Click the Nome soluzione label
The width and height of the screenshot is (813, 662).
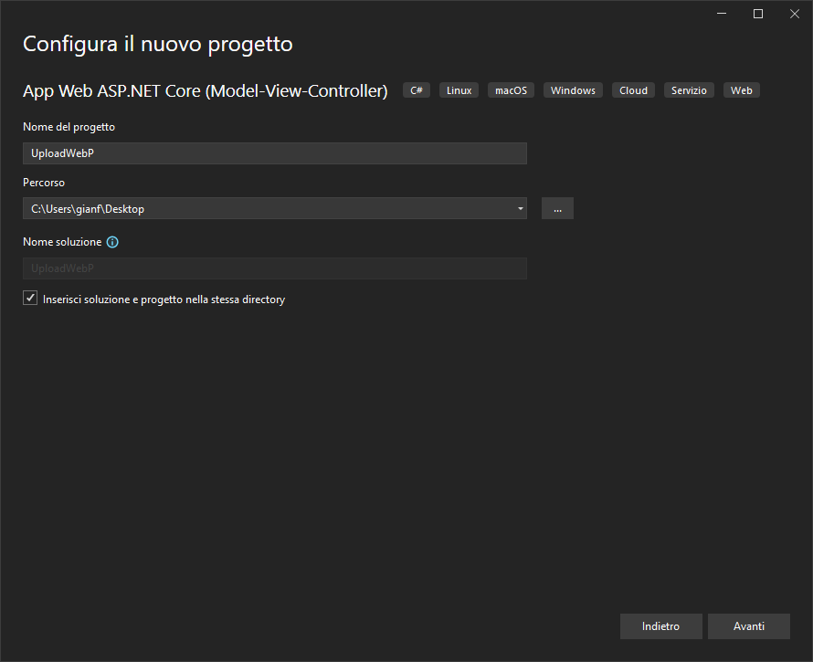[x=62, y=242]
